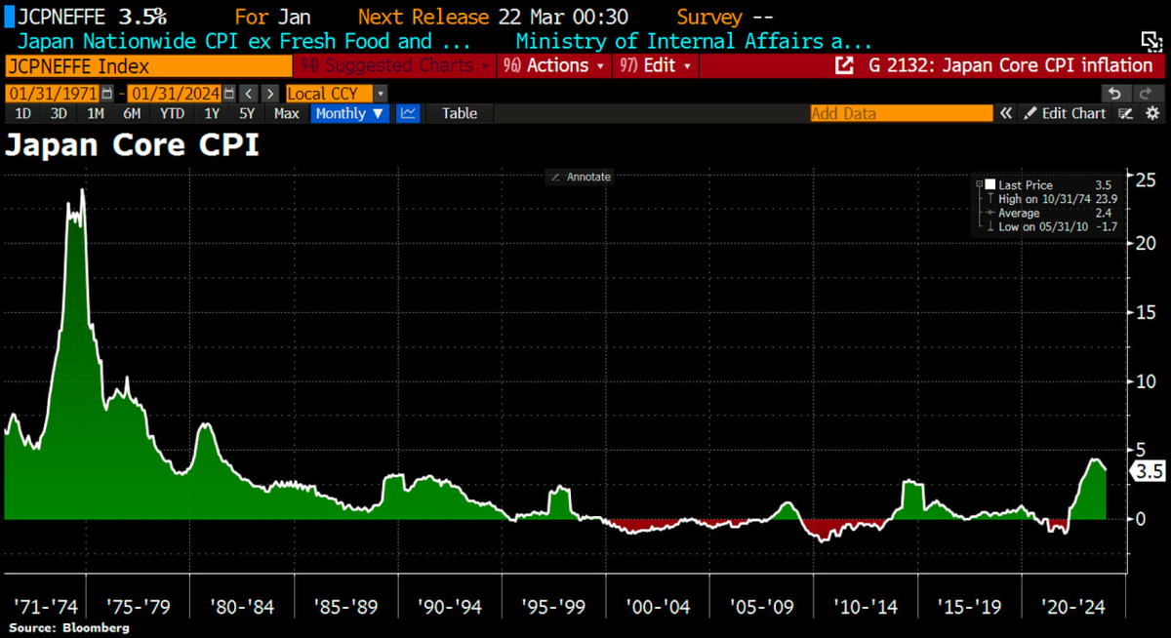Click the Local CCY currency field
The width and height of the screenshot is (1171, 638).
329,94
